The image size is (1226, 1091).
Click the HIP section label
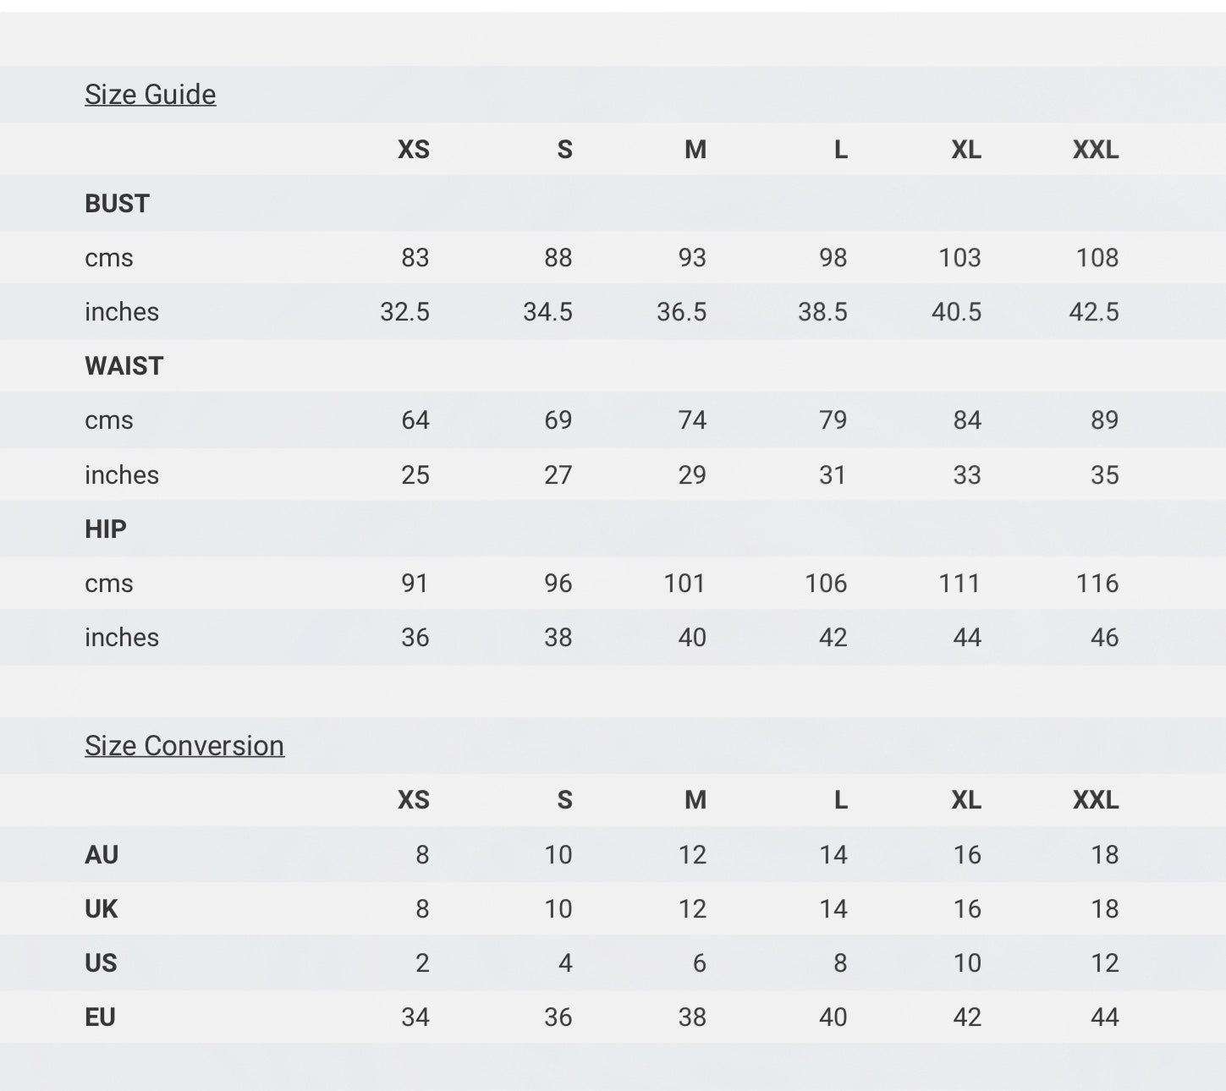click(x=106, y=529)
